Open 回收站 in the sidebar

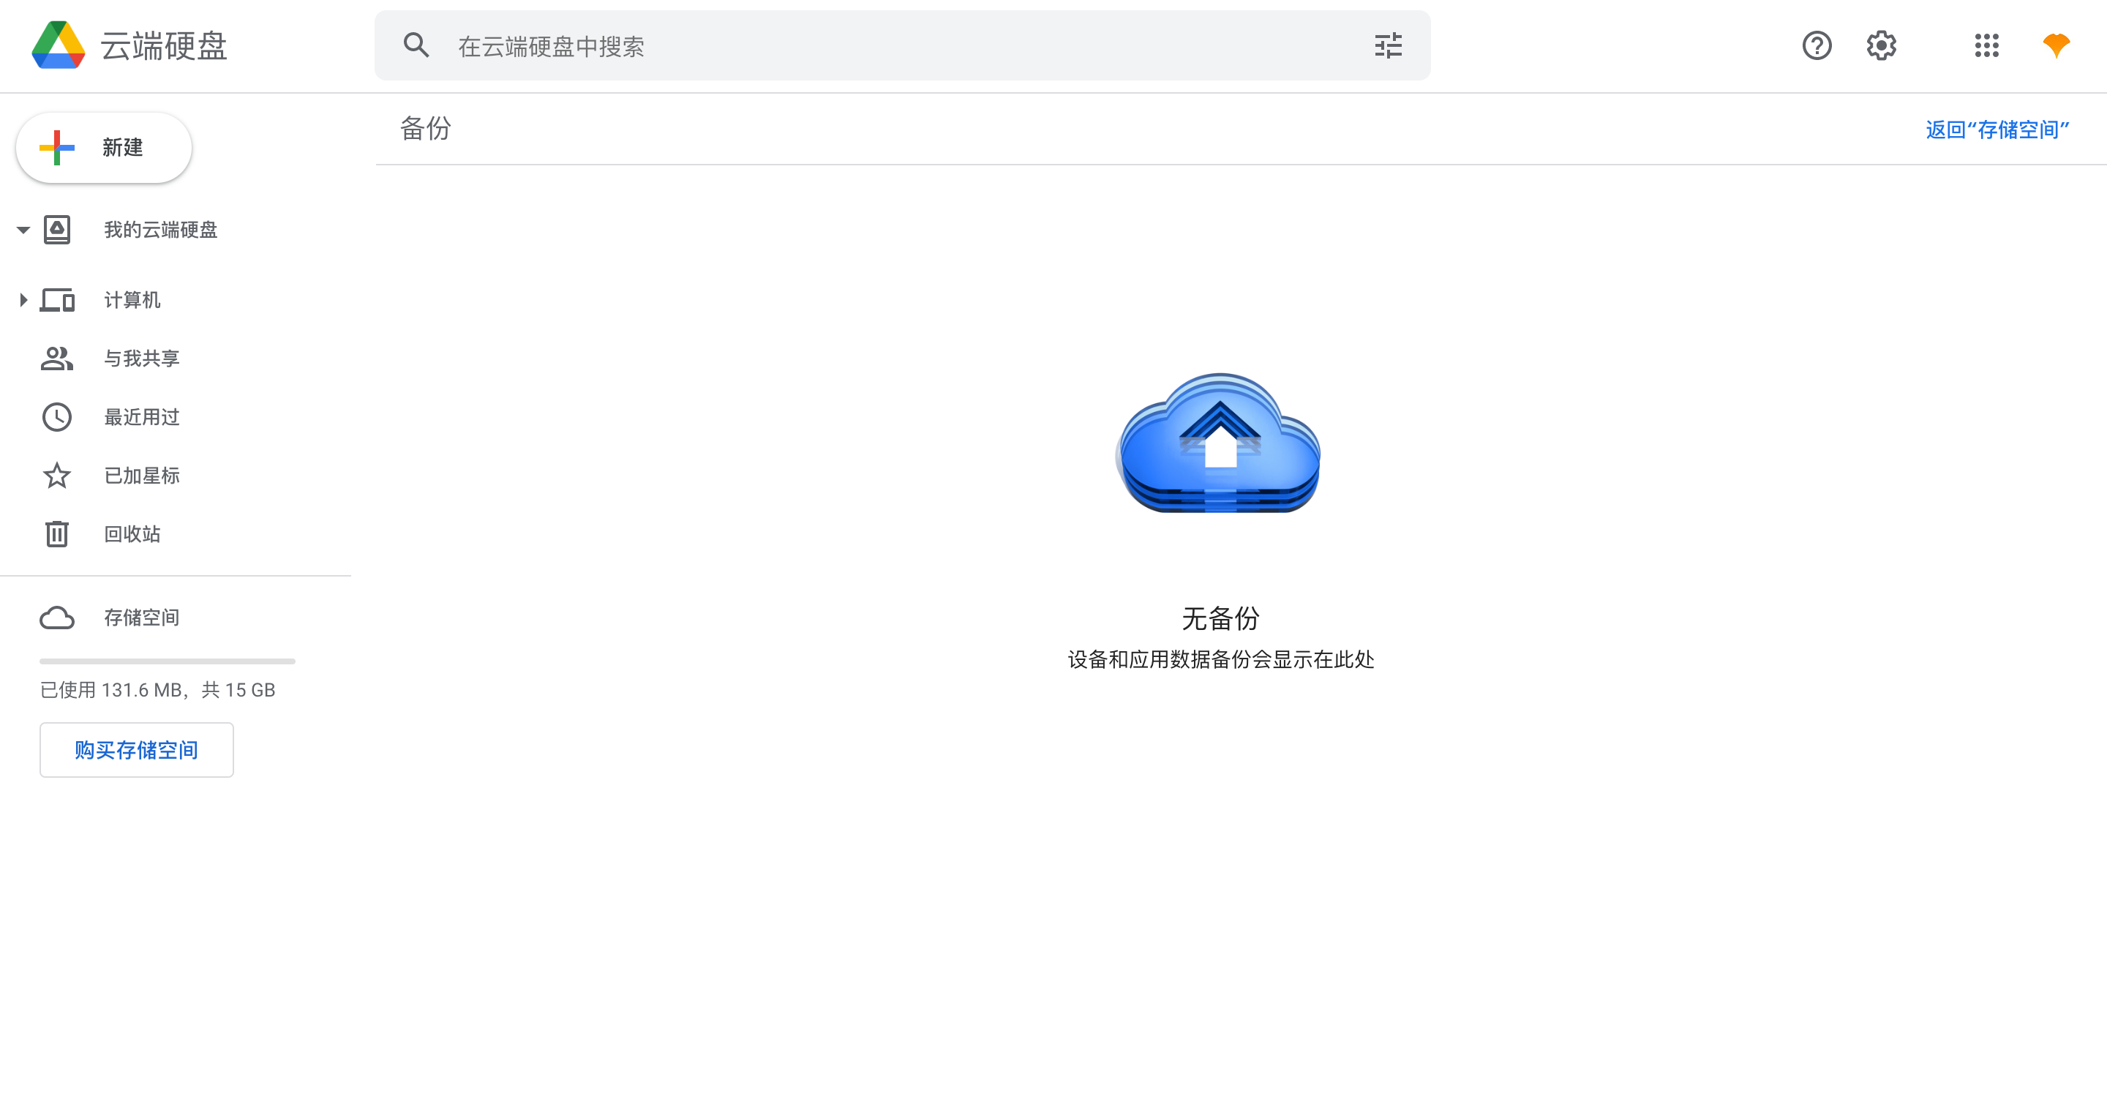(132, 534)
